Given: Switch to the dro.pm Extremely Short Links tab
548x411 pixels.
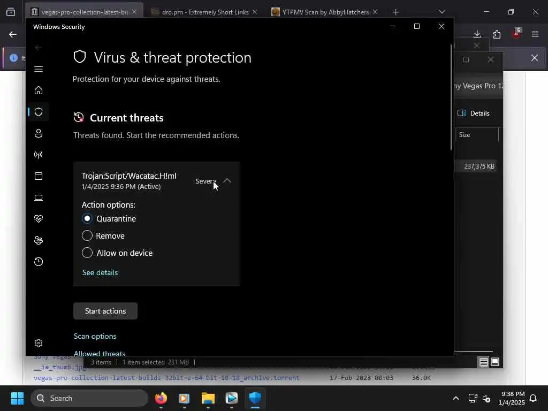Looking at the screenshot, I should coord(205,12).
